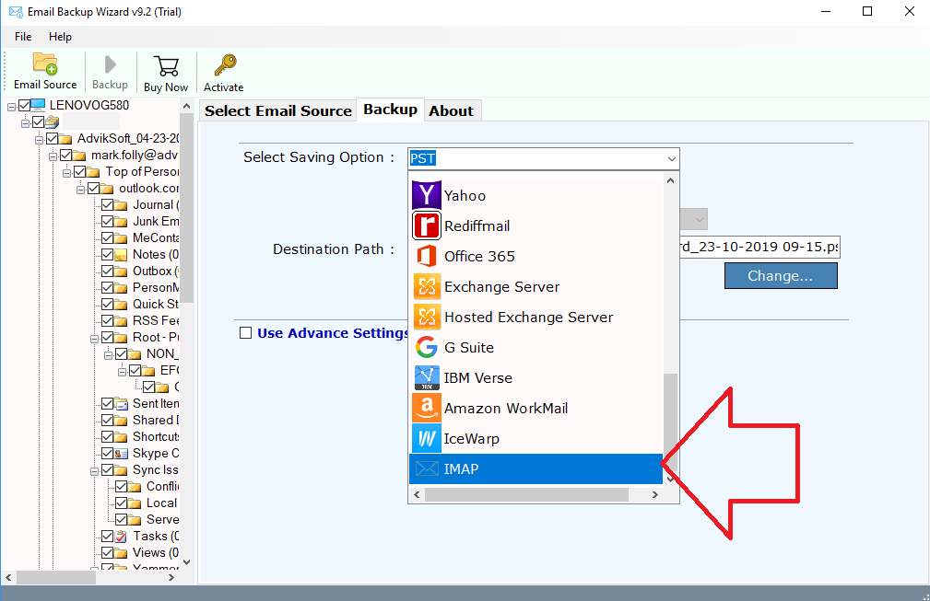Click dropdown list scroll right arrow
Viewport: 930px width, 601px height.
click(654, 494)
